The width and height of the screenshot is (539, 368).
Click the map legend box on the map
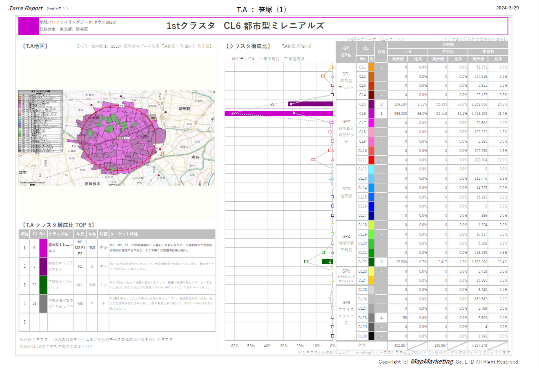[x=41, y=121]
